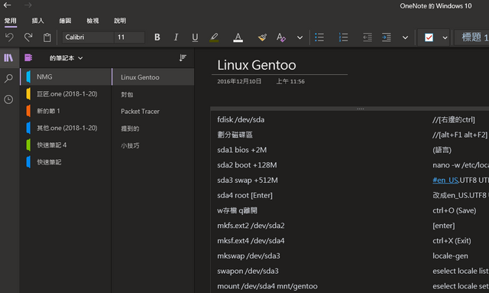Image resolution: width=489 pixels, height=293 pixels.
Task: Open the 繪圖 ribbon tab
Action: (65, 21)
